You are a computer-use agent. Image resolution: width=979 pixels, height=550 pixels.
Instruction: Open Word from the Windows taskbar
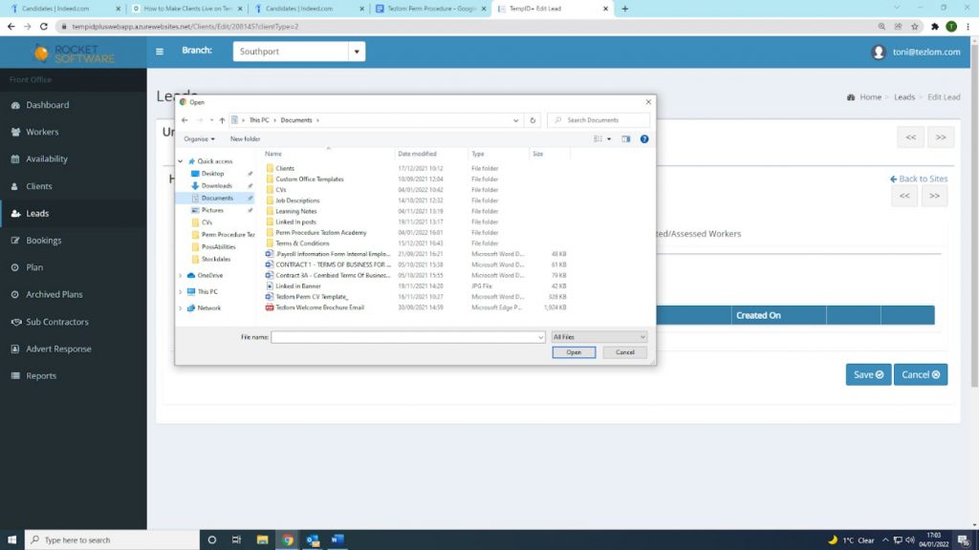[337, 539]
